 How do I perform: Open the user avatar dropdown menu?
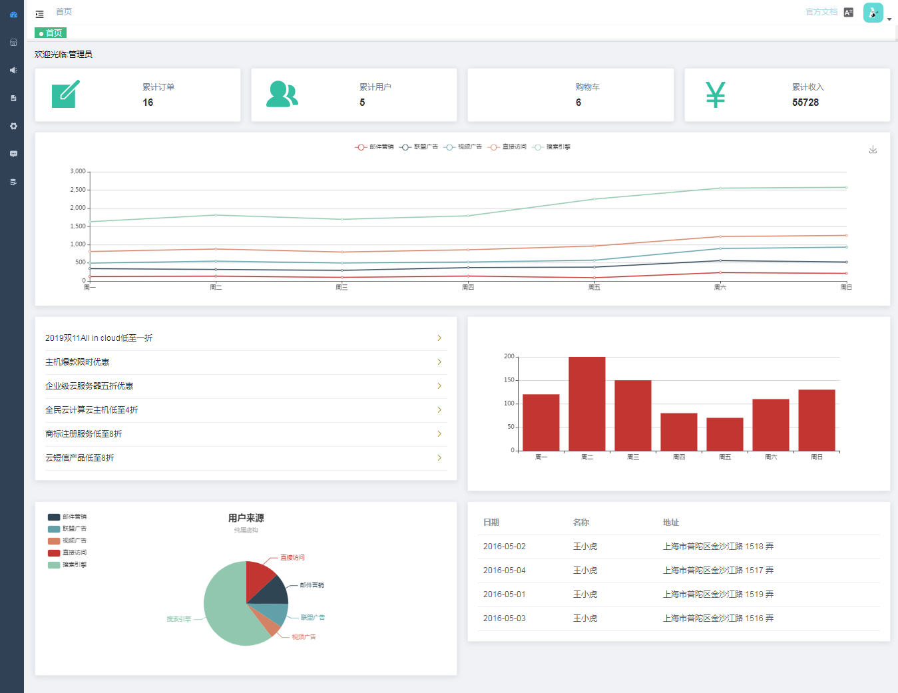(x=876, y=13)
